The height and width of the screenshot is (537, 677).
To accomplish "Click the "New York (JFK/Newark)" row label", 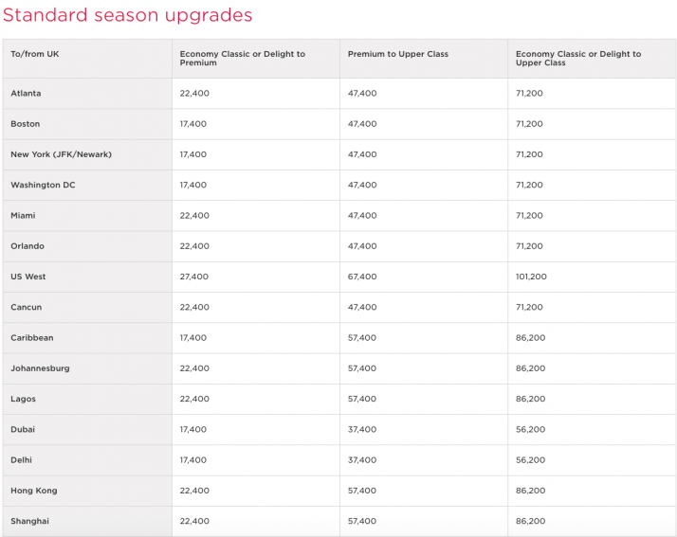I will tap(61, 154).
